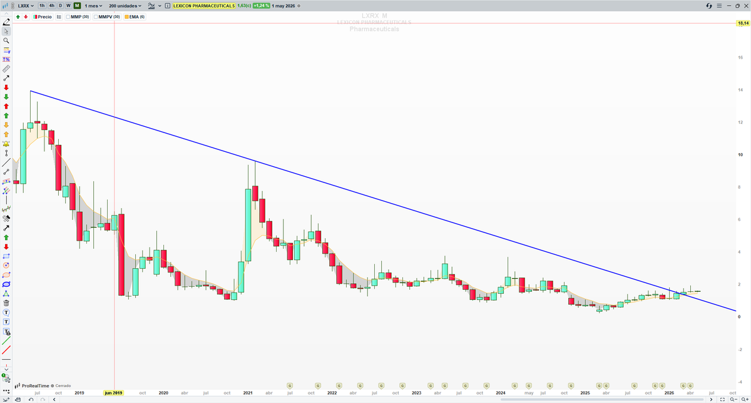Click the 1,63(c) last price text
This screenshot has width=751, height=403.
coord(244,6)
